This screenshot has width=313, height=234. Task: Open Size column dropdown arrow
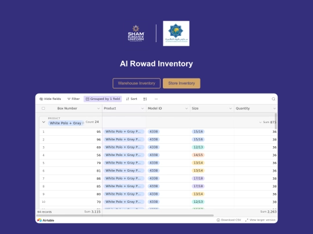pos(230,109)
